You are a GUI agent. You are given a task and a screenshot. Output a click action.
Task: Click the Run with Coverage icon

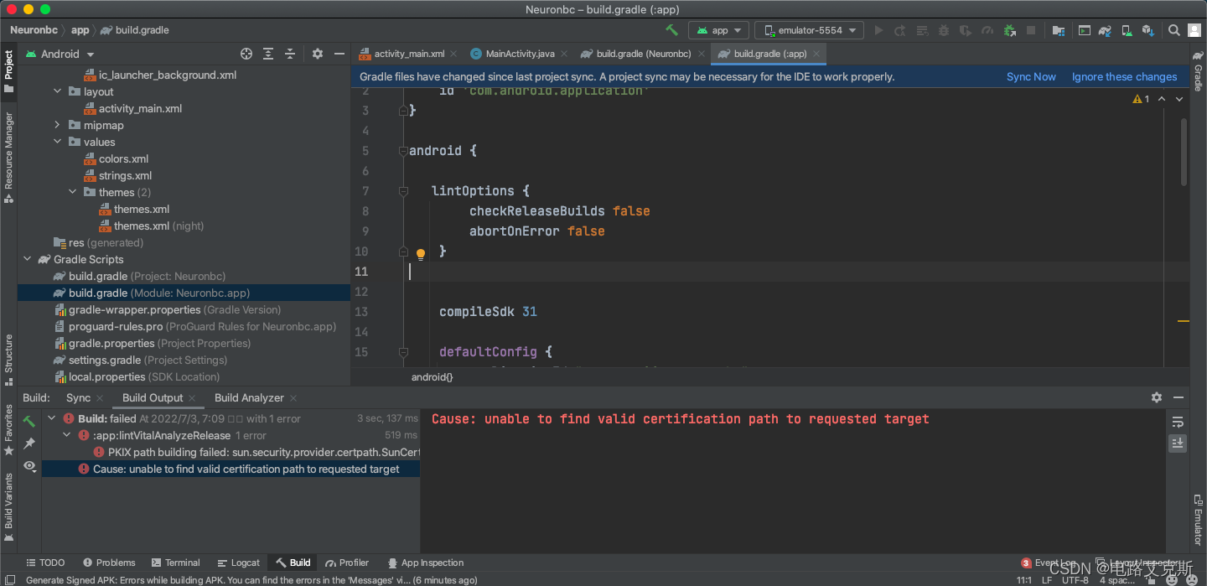(966, 30)
